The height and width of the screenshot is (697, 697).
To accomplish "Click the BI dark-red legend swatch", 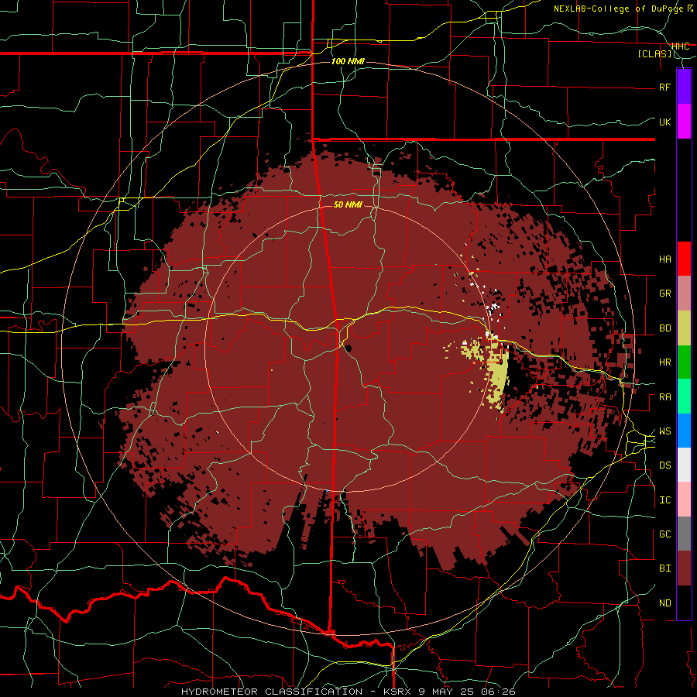I will click(x=684, y=568).
